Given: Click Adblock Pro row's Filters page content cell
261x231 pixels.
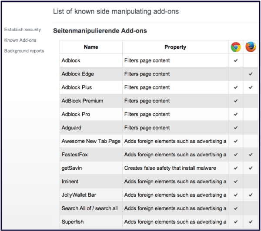Looking at the screenshot, I should [175, 114].
